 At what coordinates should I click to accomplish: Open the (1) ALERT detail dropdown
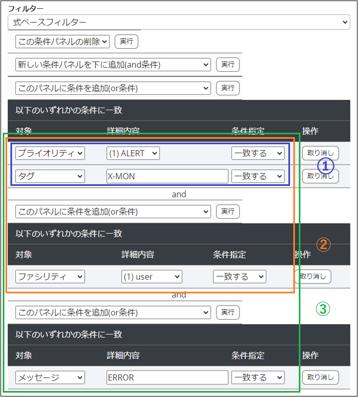(x=133, y=154)
